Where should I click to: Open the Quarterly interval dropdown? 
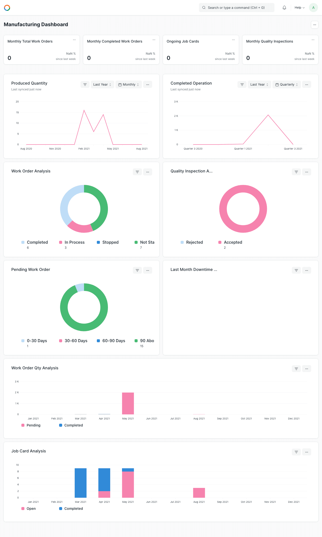pos(287,85)
